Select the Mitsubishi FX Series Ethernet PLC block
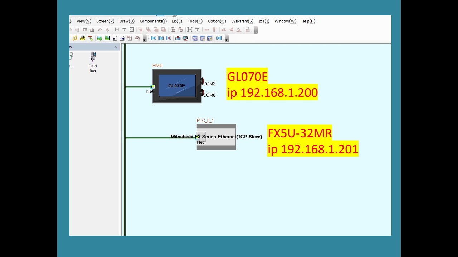The height and width of the screenshot is (257, 458). pos(216,137)
